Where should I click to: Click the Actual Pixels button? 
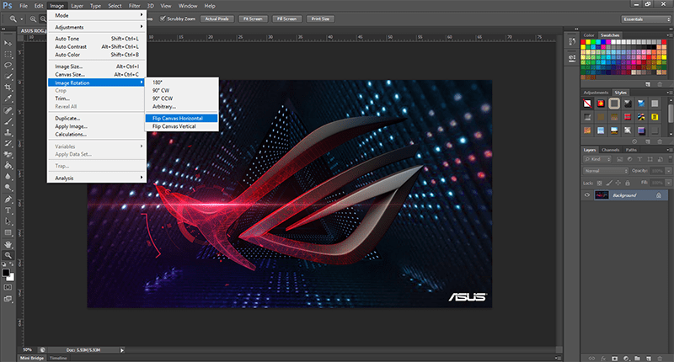pos(217,19)
